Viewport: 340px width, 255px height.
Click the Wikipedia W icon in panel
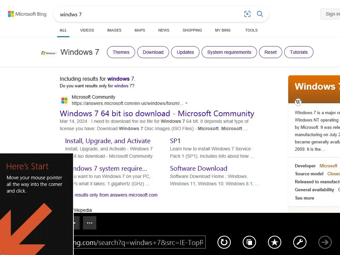[298, 102]
